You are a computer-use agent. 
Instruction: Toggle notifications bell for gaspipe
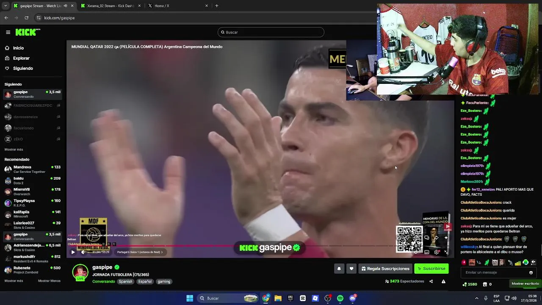tap(339, 269)
